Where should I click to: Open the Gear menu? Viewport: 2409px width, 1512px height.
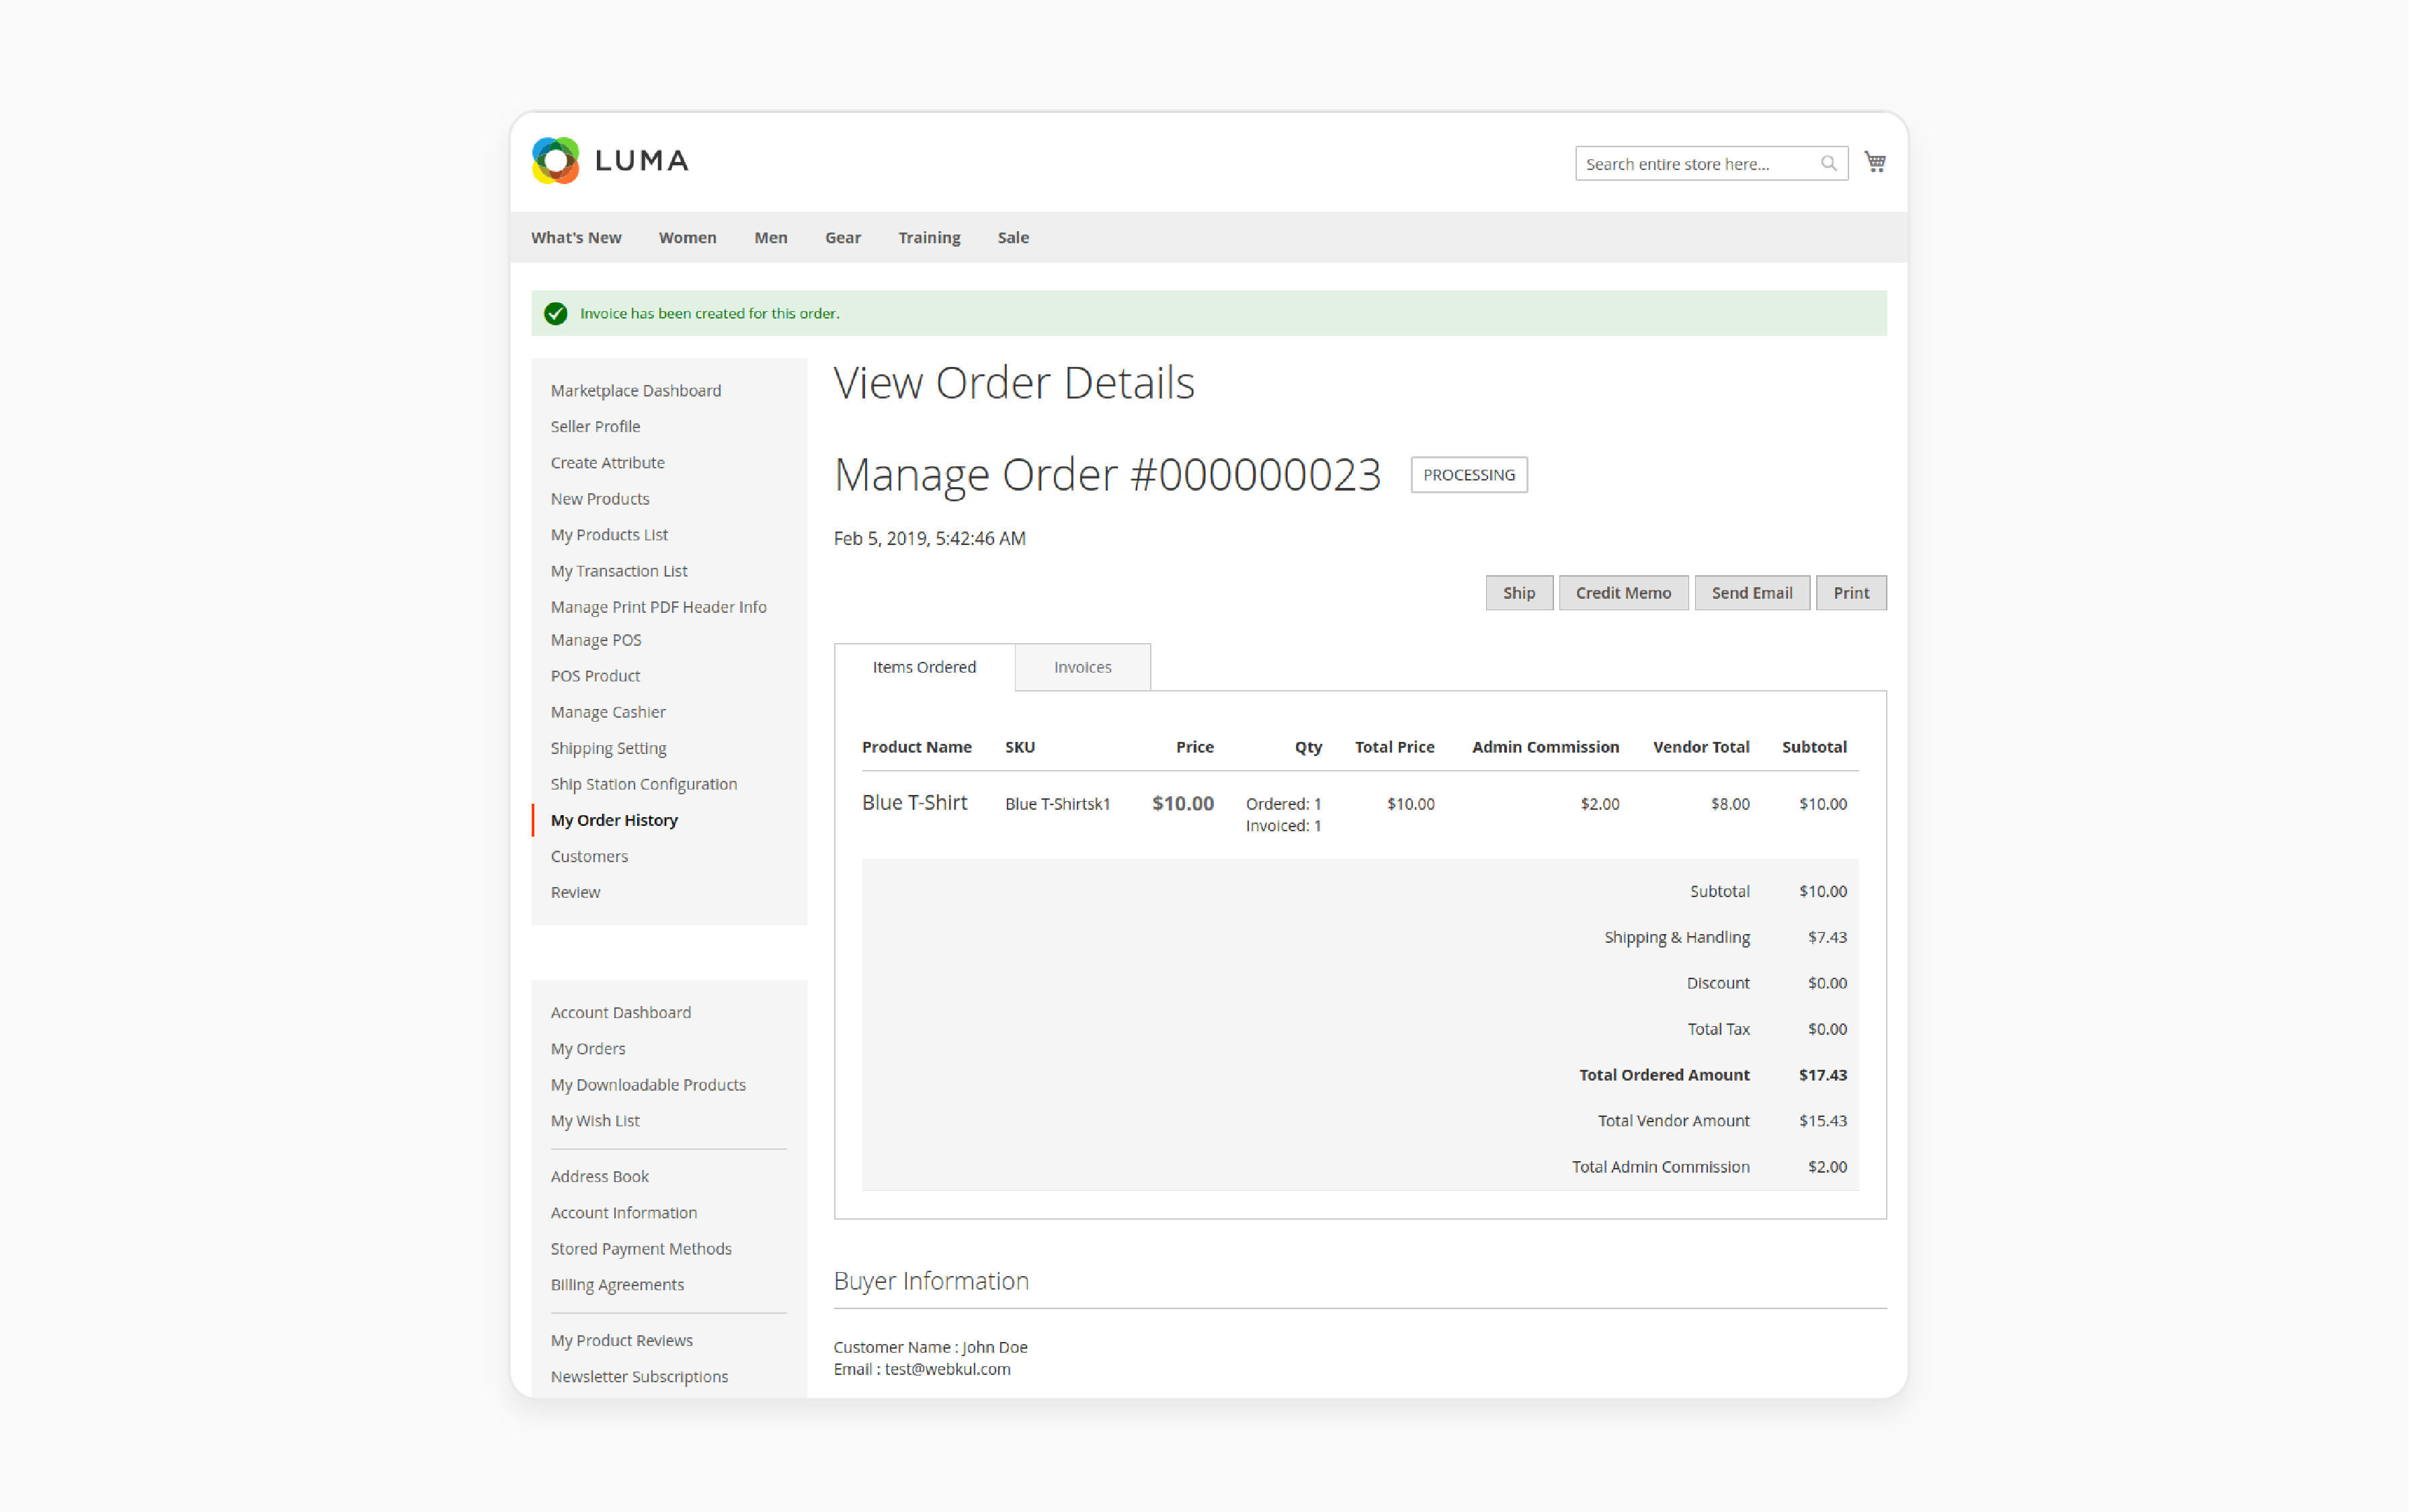(x=842, y=238)
